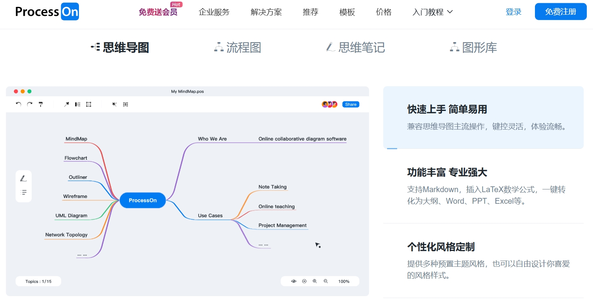The image size is (593, 300).
Task: Click the undo arrow in mind map toolbar
Action: 19,104
